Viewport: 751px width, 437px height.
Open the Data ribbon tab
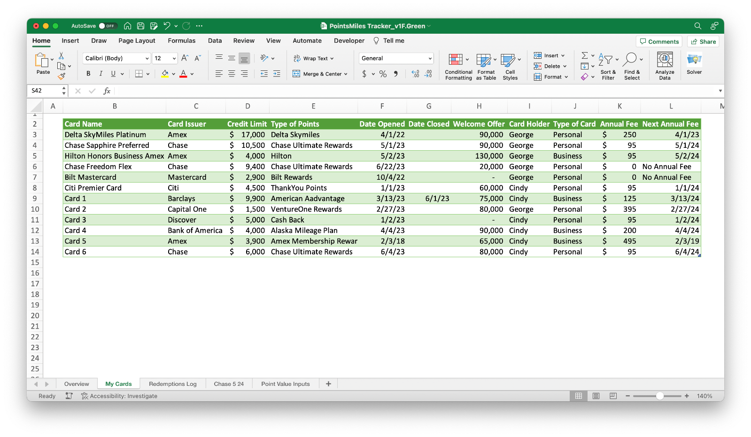[x=215, y=41]
